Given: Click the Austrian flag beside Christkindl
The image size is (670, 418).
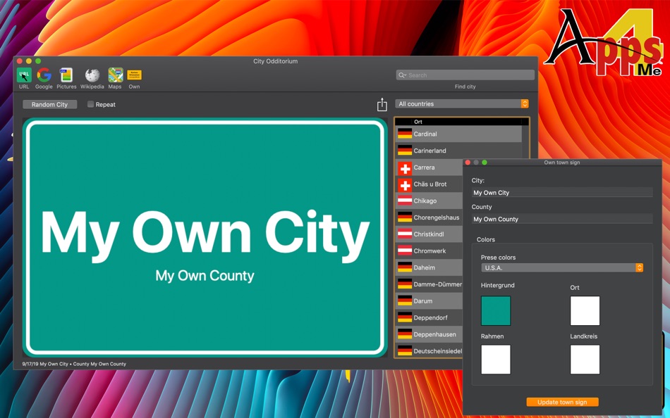Looking at the screenshot, I should point(406,234).
